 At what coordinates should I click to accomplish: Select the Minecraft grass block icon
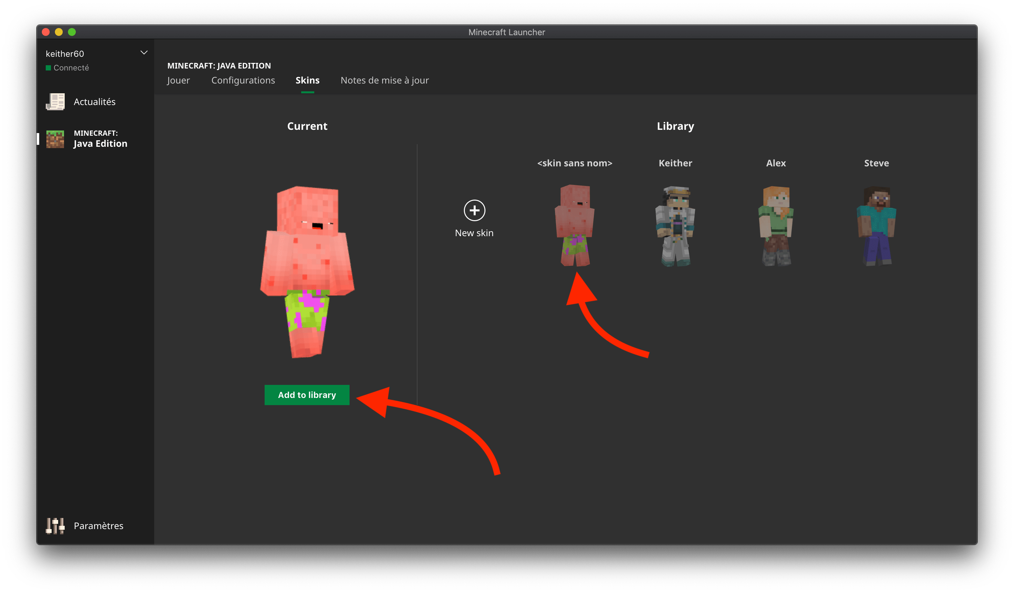point(55,139)
